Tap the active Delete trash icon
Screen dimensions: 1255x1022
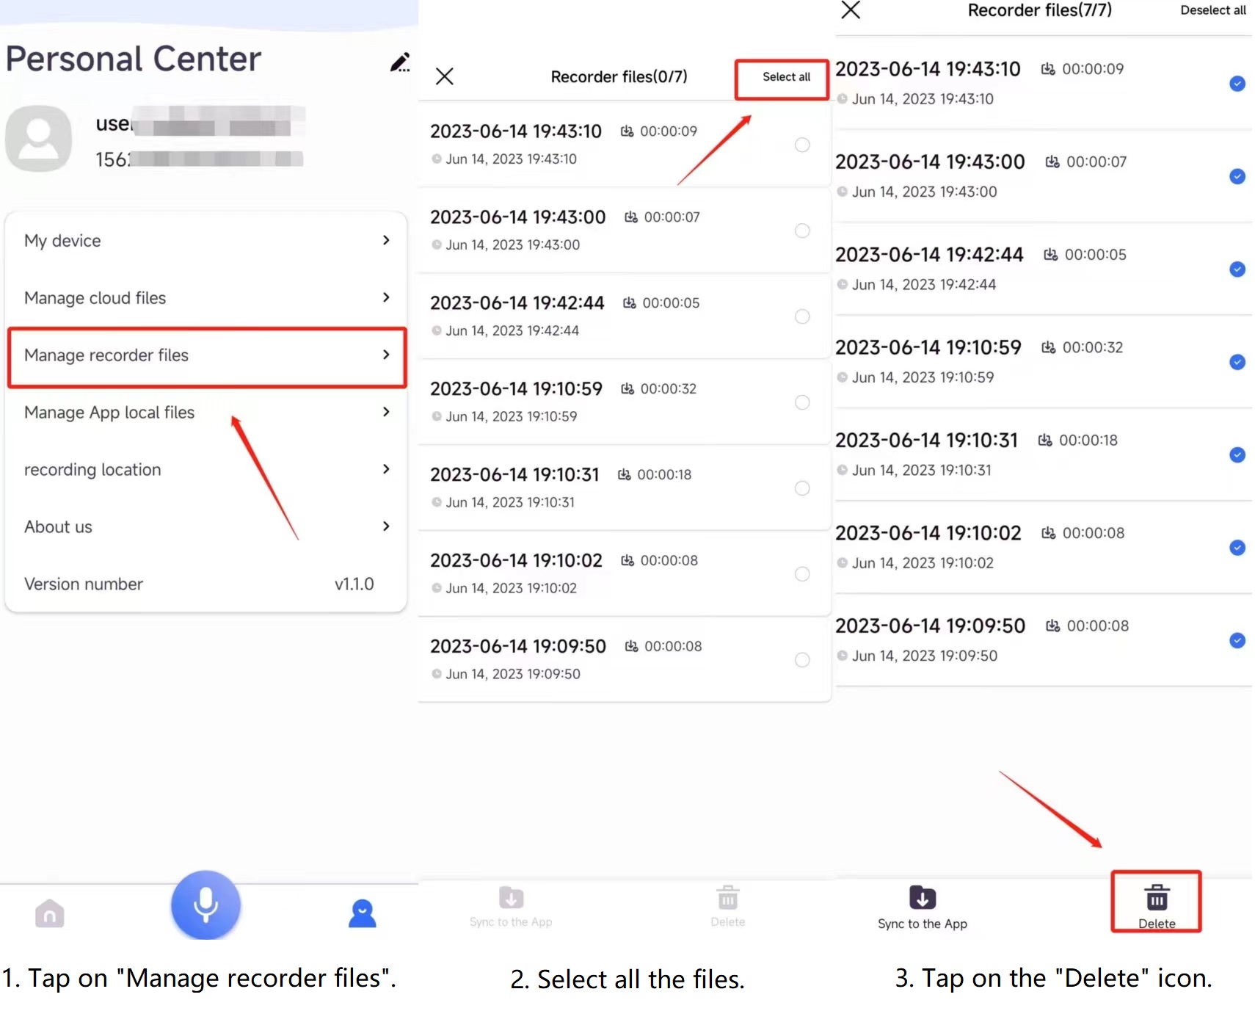coord(1157,897)
